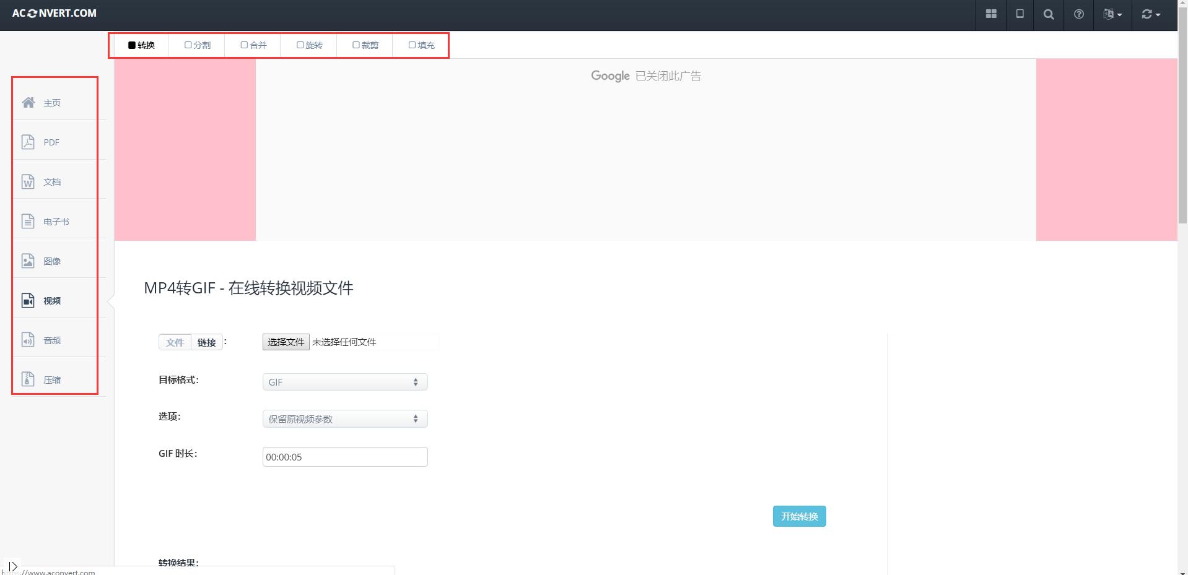The height and width of the screenshot is (575, 1188).
Task: Open the search magnifier icon
Action: click(1049, 14)
